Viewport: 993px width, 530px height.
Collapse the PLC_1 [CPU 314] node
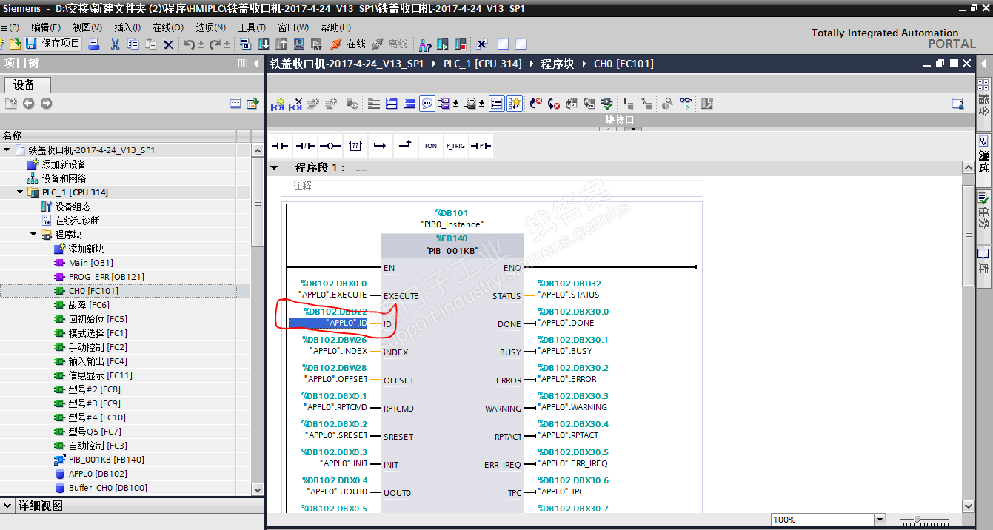click(20, 192)
